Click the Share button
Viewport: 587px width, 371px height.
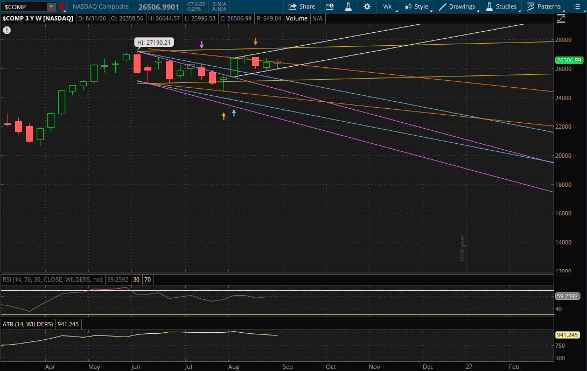tap(302, 6)
